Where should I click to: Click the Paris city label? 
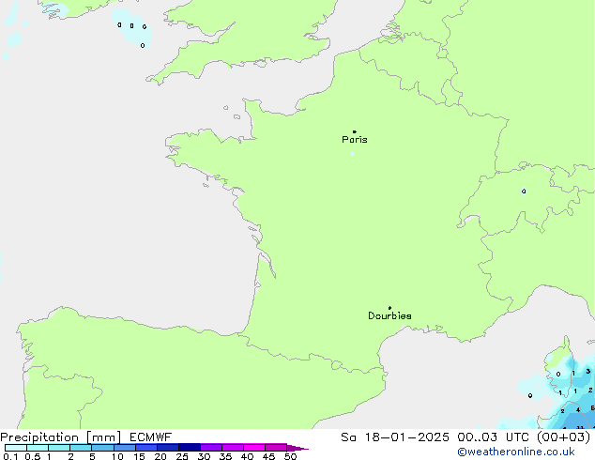point(355,140)
